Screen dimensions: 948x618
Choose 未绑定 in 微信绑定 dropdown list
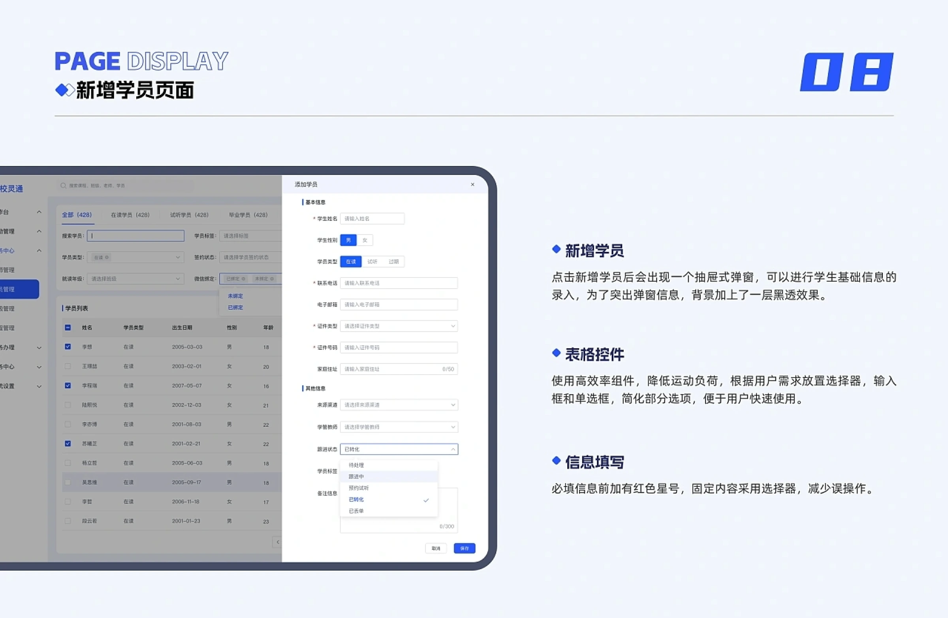[x=235, y=296]
